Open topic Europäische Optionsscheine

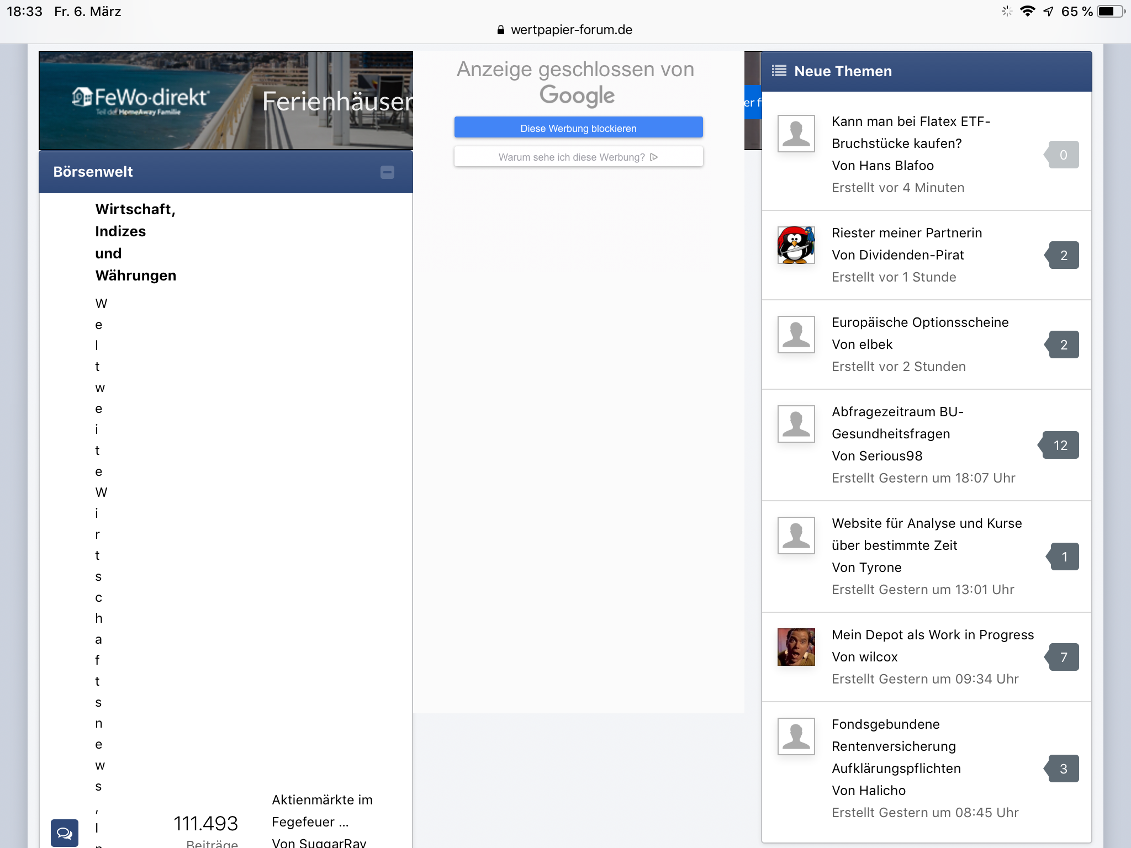tap(919, 322)
